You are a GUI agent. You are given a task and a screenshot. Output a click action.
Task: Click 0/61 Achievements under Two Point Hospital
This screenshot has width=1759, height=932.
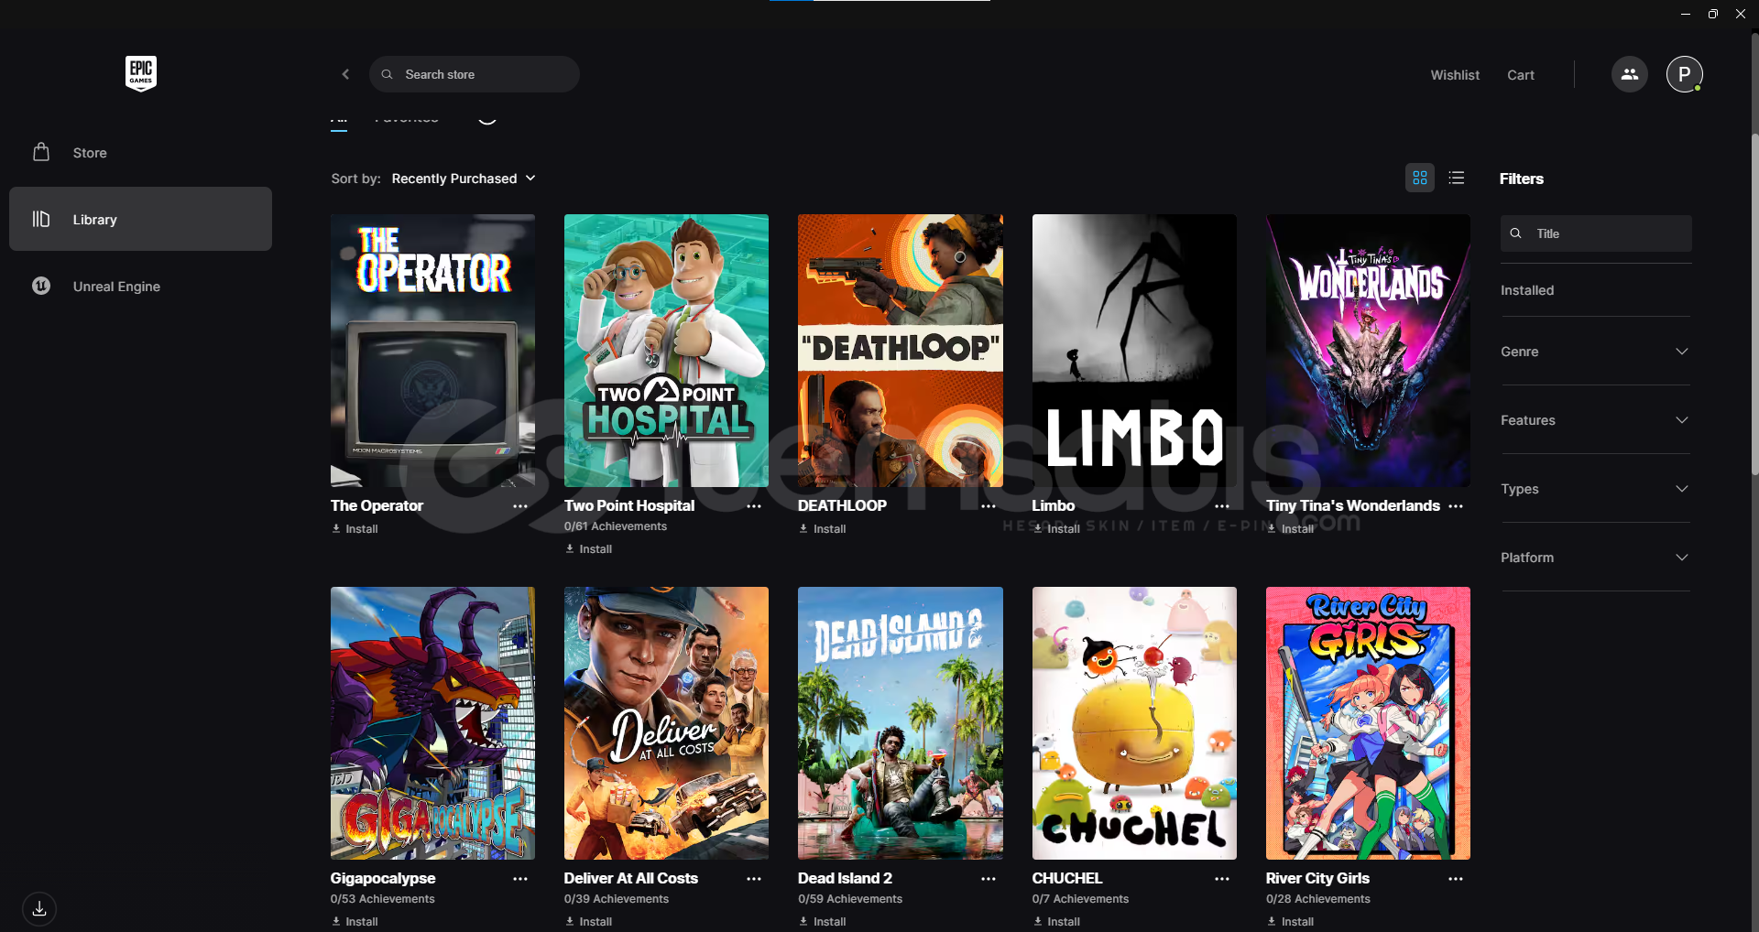[616, 526]
